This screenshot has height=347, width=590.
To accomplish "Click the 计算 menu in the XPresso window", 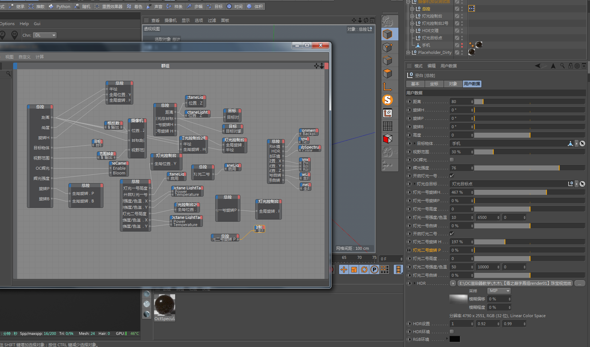I will point(40,57).
